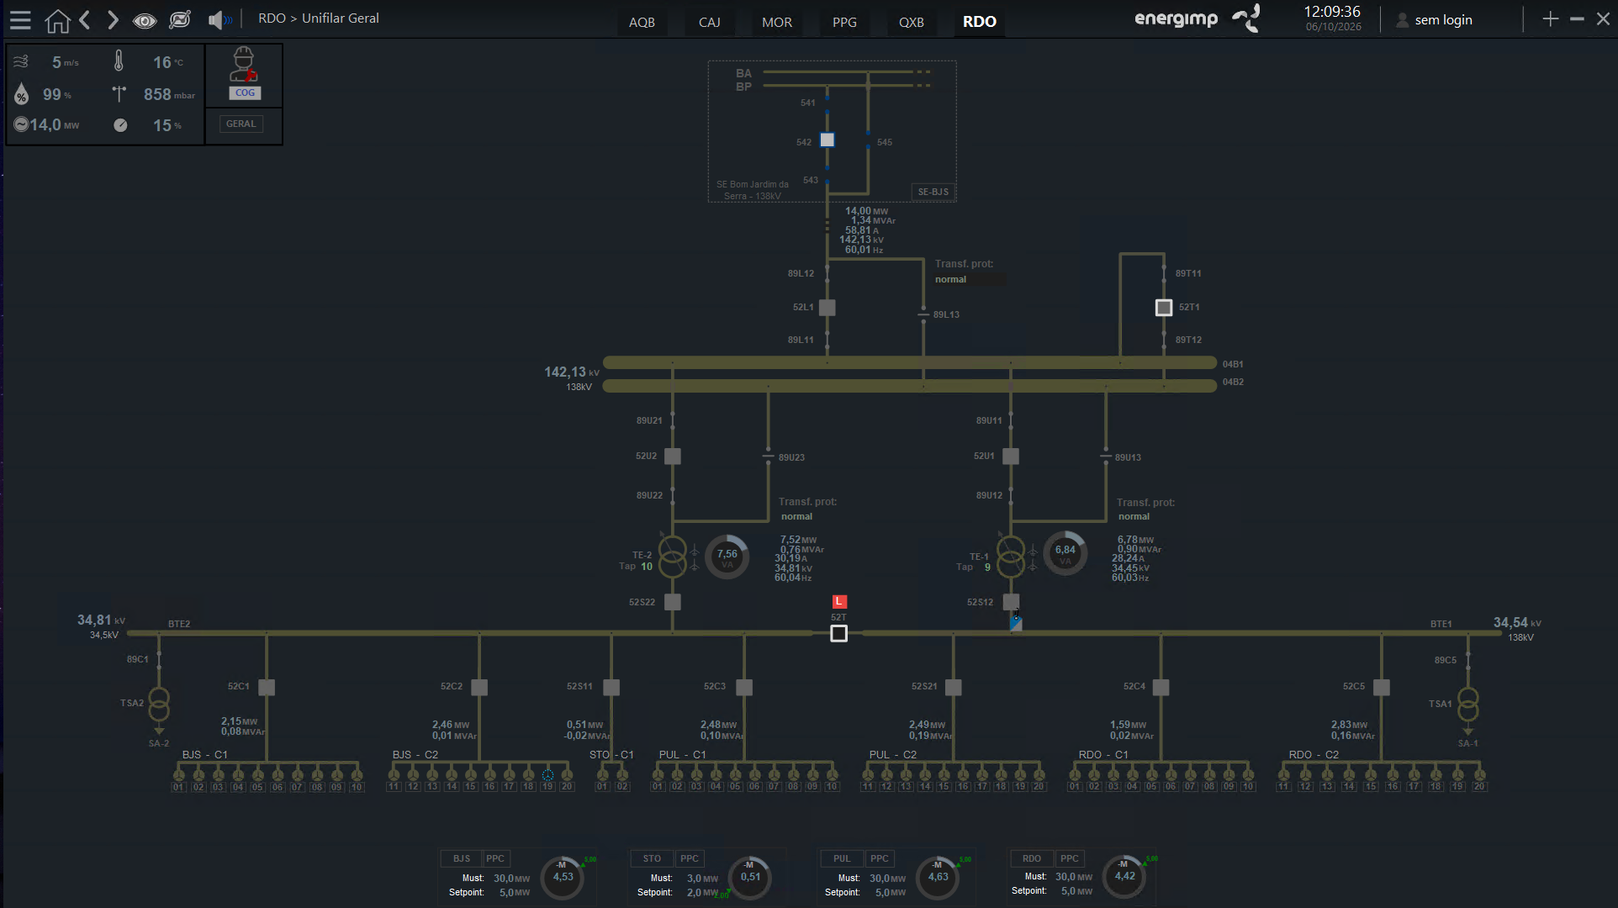The image size is (1618, 908).
Task: Toggle the 52T bus-tie breaker
Action: pos(838,633)
